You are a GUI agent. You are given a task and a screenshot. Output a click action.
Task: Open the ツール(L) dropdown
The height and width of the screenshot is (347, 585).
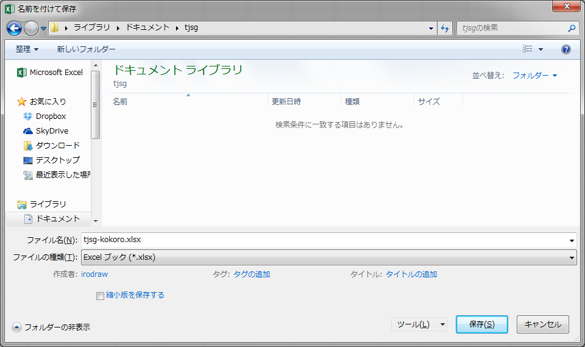[419, 324]
